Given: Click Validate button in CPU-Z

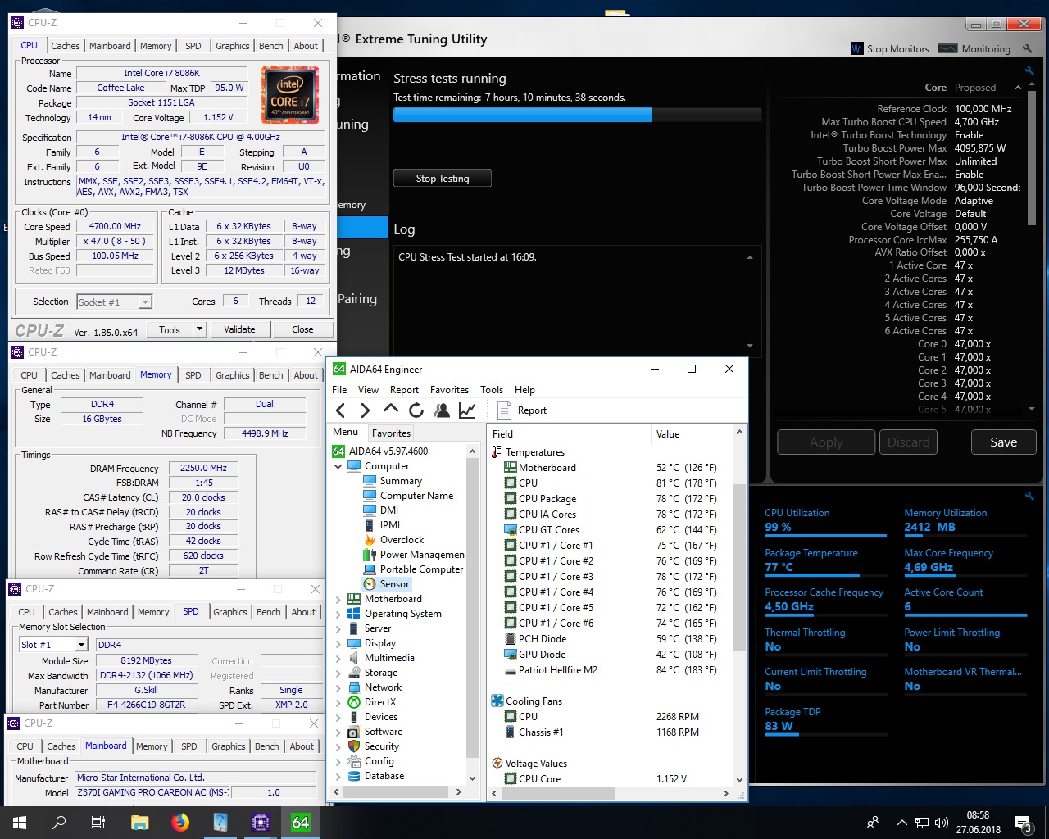Looking at the screenshot, I should pos(239,329).
